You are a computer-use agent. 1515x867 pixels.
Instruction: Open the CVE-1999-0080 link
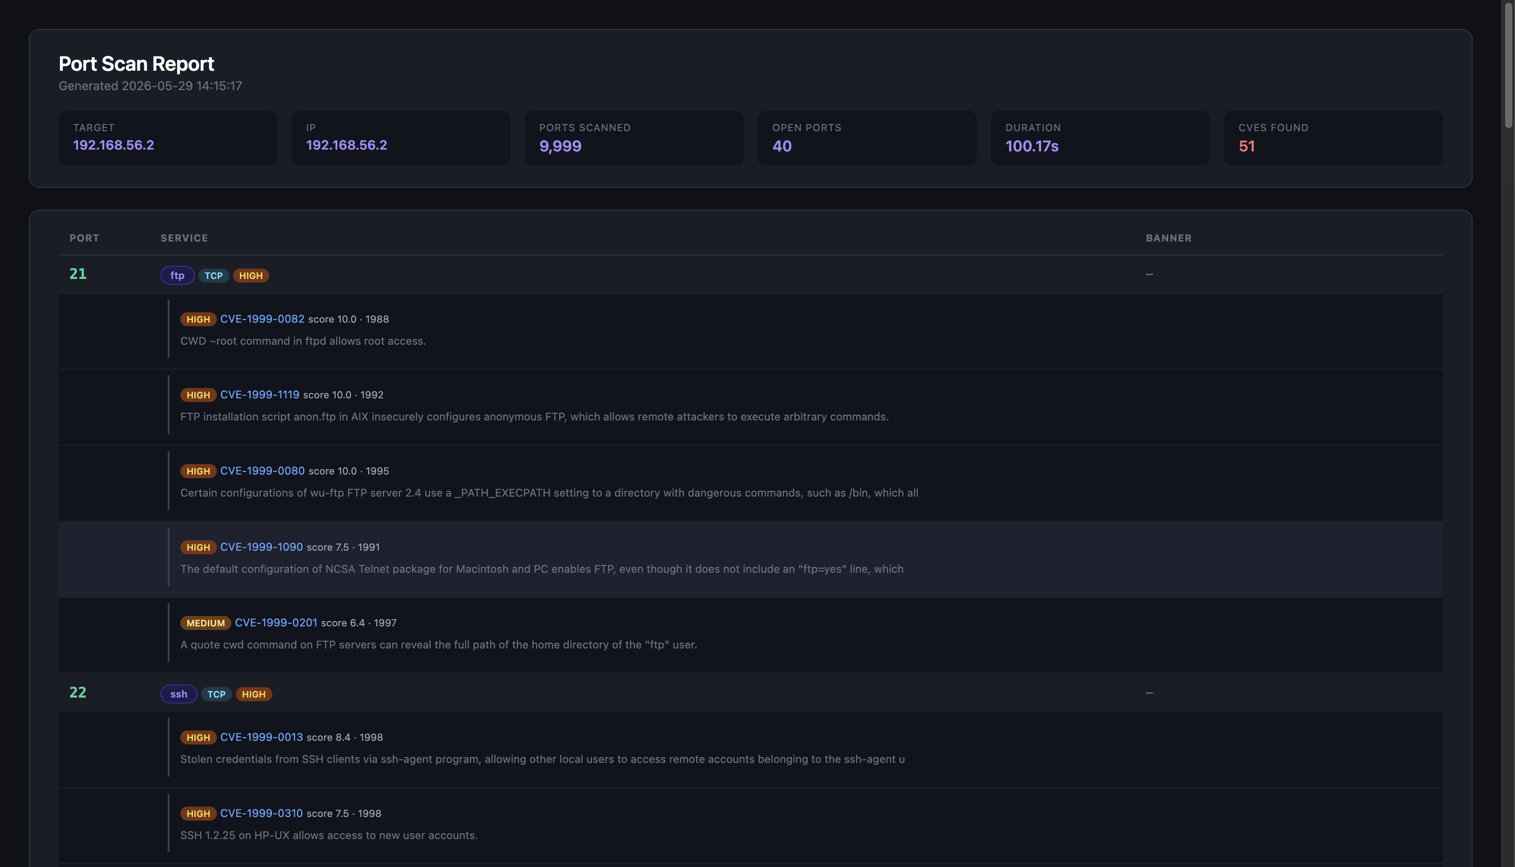pos(262,470)
